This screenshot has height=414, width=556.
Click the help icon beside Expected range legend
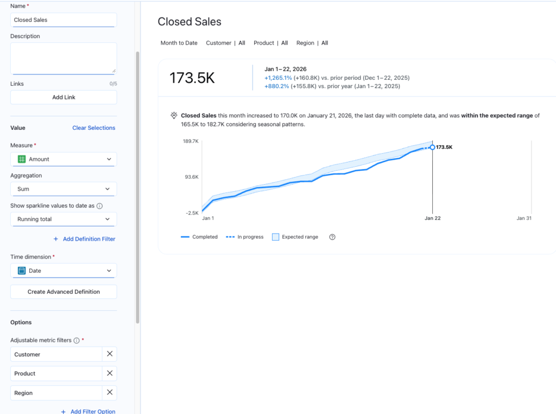(332, 237)
